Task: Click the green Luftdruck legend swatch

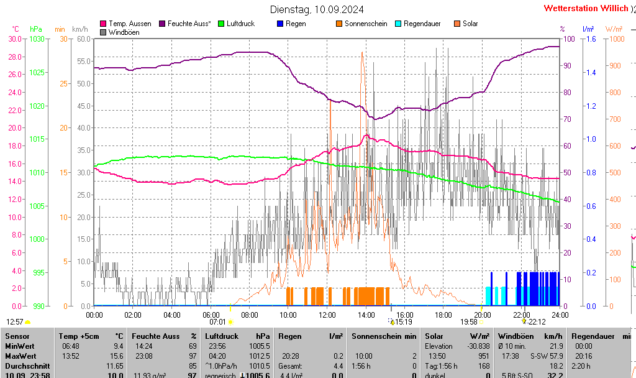Action: (221, 24)
